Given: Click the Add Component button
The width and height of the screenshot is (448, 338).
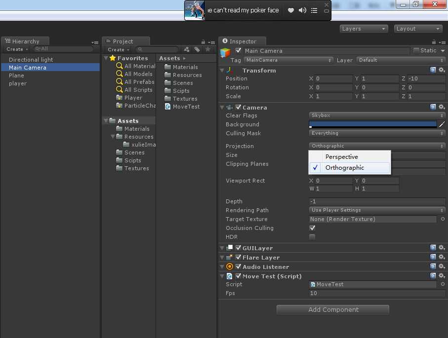Looking at the screenshot, I should click(x=333, y=310).
